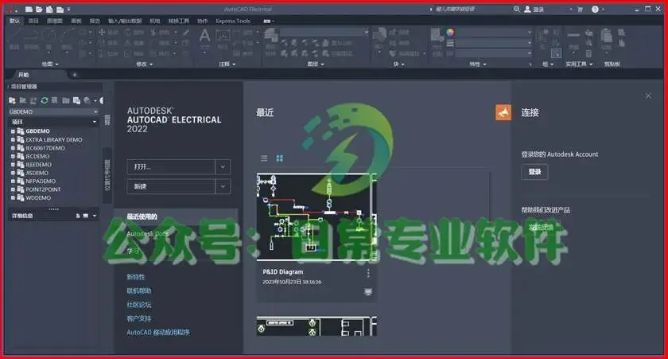Click the Insert block icon in block panel
This screenshot has width=668, height=359.
click(379, 36)
